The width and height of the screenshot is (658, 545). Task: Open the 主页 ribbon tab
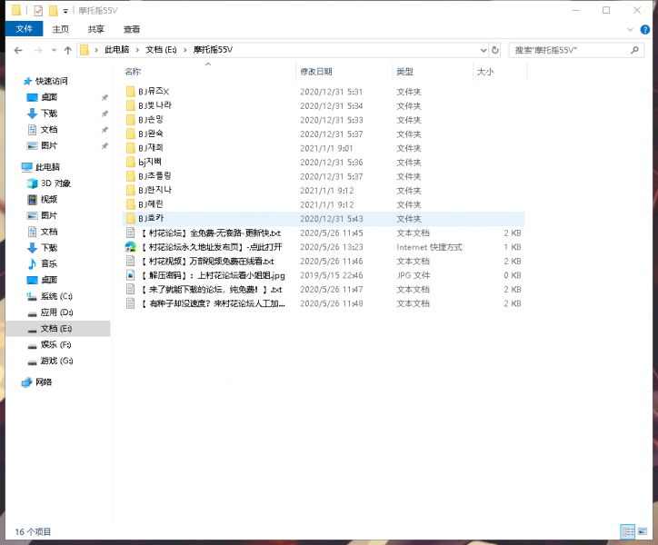tap(60, 29)
